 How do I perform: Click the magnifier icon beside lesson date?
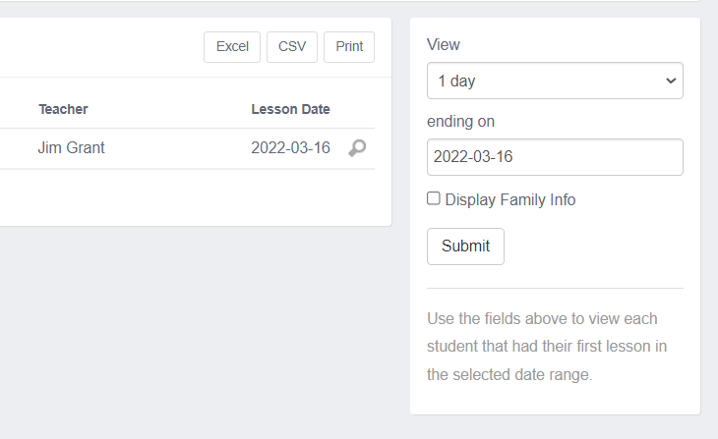pos(358,148)
